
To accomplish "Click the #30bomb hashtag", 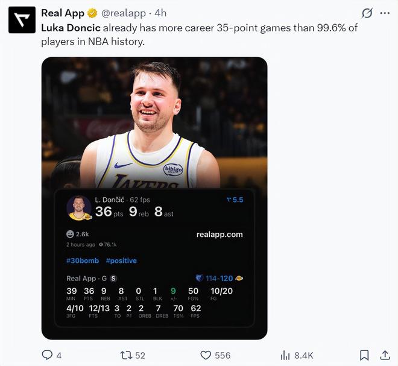I will click(x=83, y=260).
